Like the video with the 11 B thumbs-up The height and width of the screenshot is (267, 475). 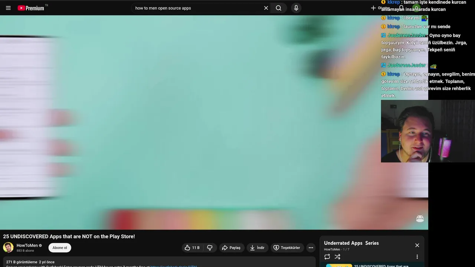tap(192, 248)
